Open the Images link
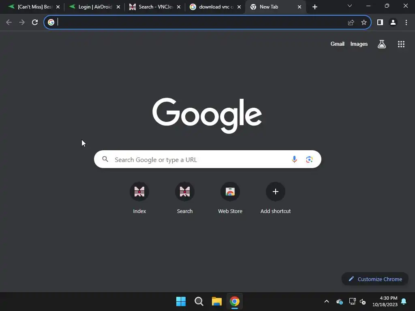 [359, 44]
